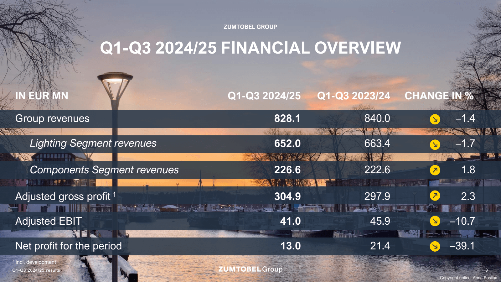Click the down arrow icon for Net profit
The image size is (501, 282).
point(435,247)
